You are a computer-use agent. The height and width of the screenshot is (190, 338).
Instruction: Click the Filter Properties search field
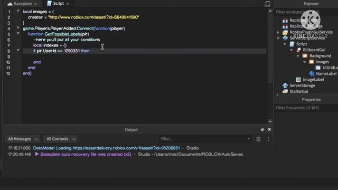(x=306, y=108)
